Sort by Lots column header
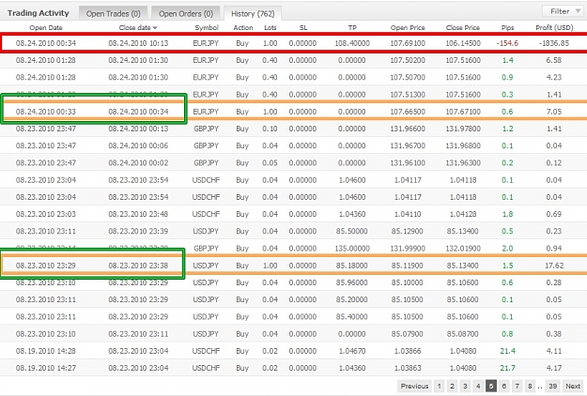Image resolution: width=587 pixels, height=396 pixels. 270,27
